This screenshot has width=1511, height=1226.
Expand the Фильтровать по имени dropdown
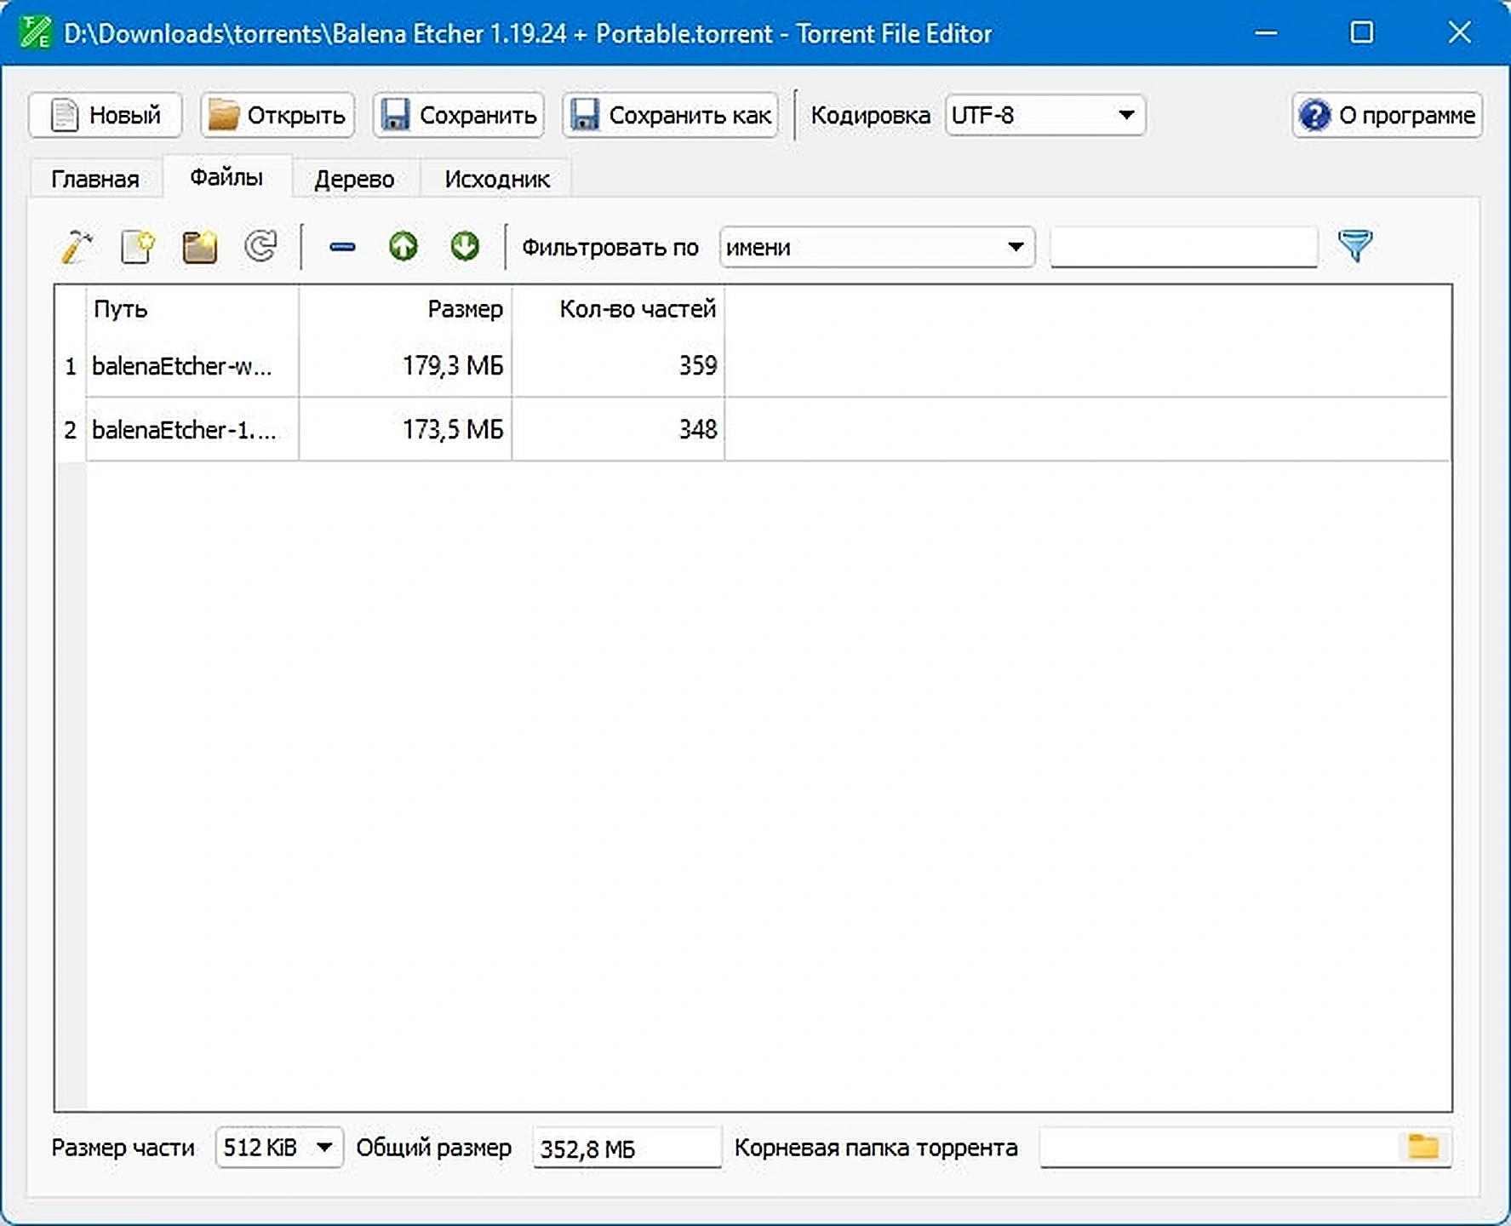(878, 247)
